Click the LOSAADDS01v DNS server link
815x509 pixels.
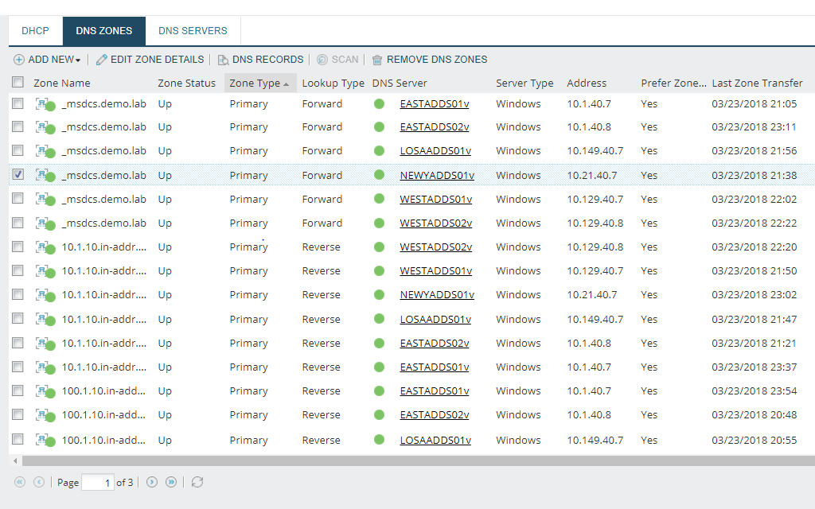pyautogui.click(x=435, y=150)
